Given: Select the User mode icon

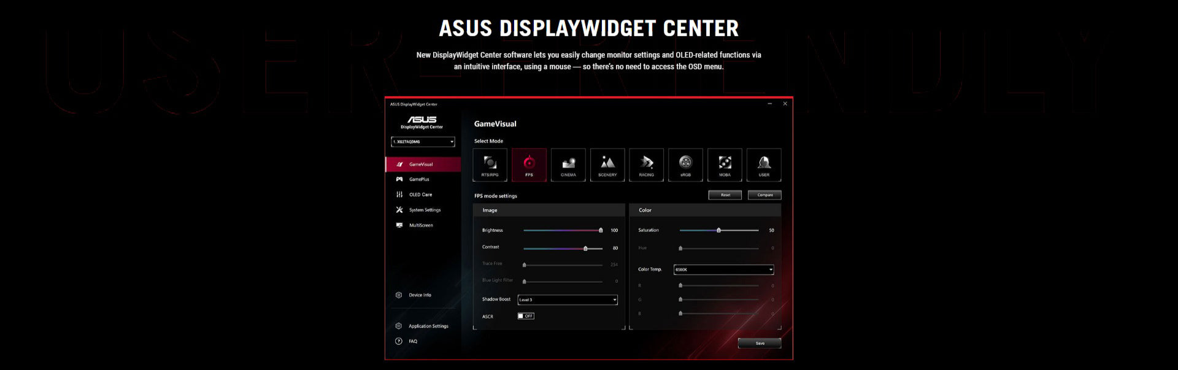Looking at the screenshot, I should (764, 164).
